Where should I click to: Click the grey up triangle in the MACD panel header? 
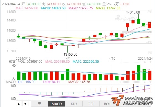[145, 82]
